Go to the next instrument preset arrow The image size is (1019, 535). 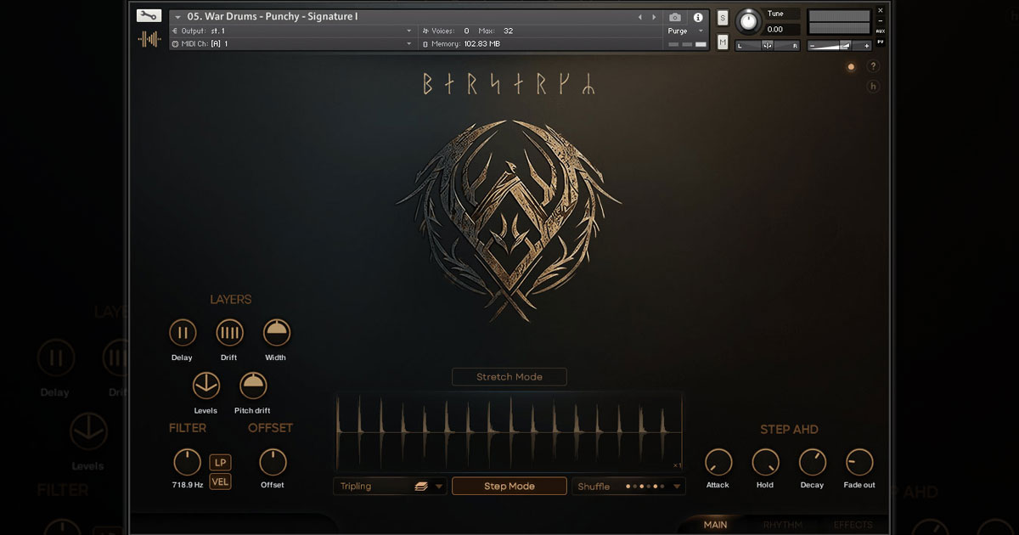[654, 17]
